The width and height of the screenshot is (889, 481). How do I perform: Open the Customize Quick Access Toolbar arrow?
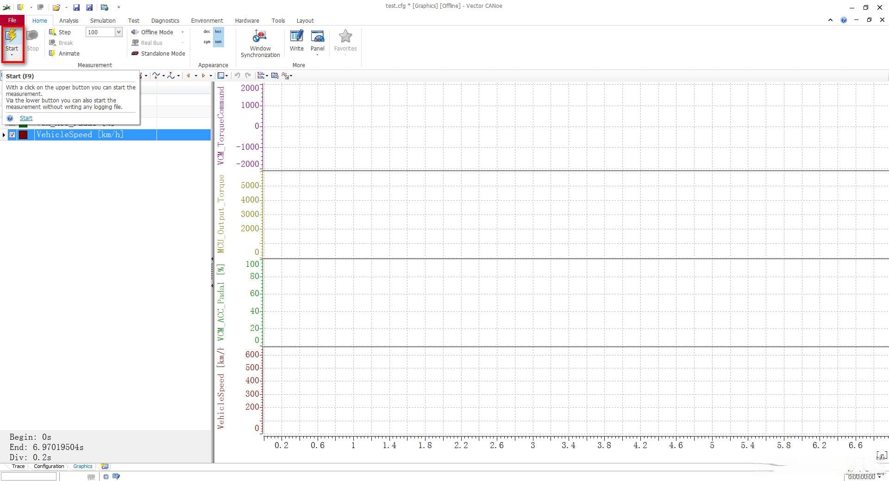click(119, 7)
